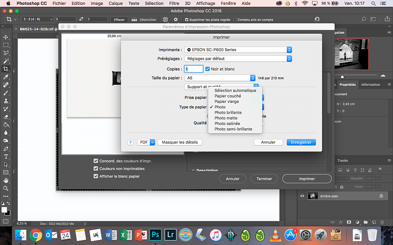The image size is (393, 245).
Task: Select Photo matte from the list
Action: tap(226, 118)
